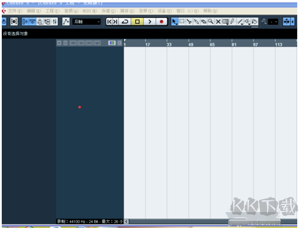
Task: Open the 文件 (File) menu
Action: click(15, 11)
